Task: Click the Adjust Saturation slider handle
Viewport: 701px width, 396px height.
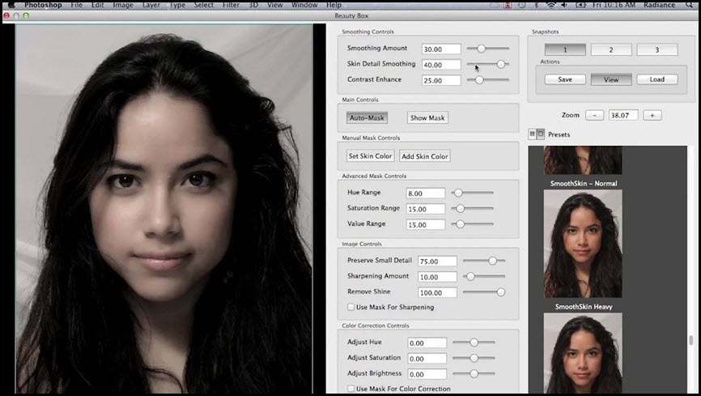Action: 474,358
